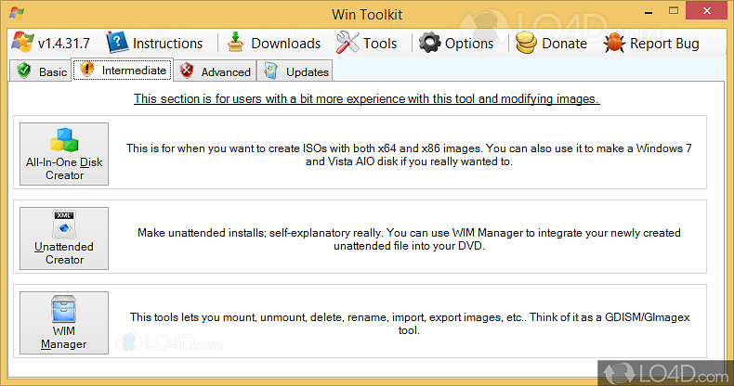
Task: Open the Report Bug menu item
Action: point(651,43)
